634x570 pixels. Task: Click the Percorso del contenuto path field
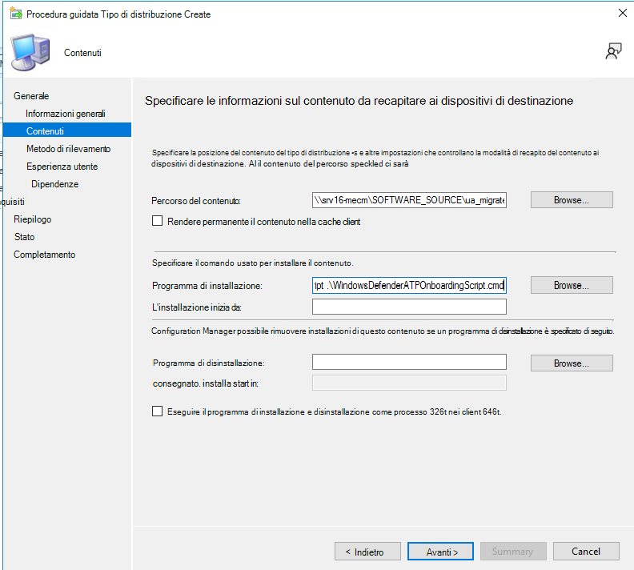(x=409, y=200)
